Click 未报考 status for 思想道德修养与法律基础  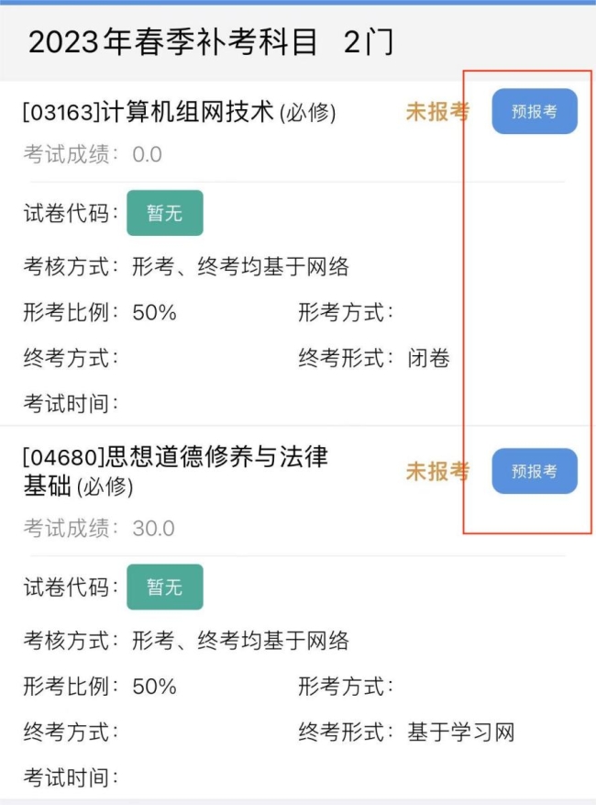(x=437, y=472)
